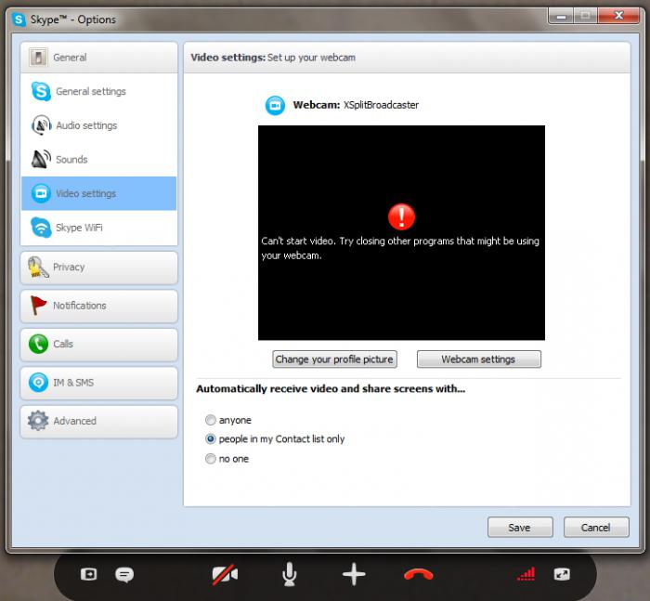
Task: Check call quality signal bars icon
Action: (526, 574)
